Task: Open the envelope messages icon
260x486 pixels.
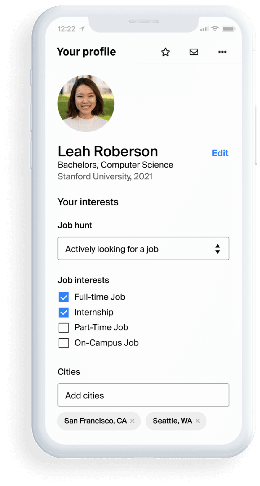Action: pos(194,52)
